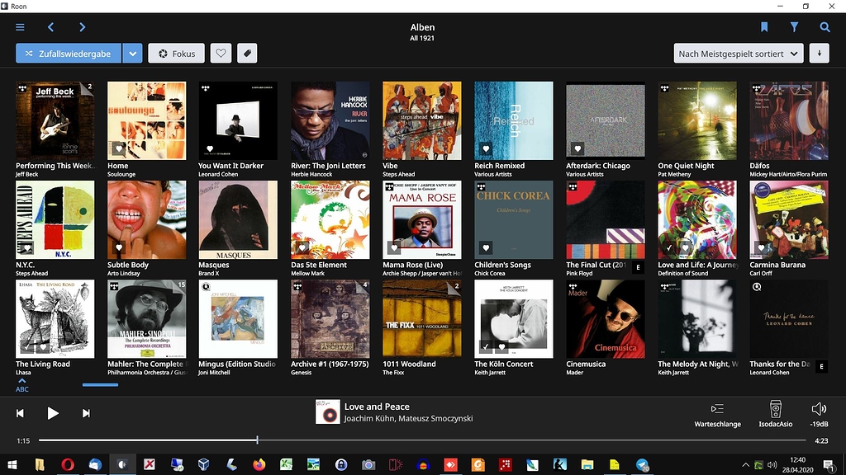Open the tags filter button
Viewport: 846px width, 475px height.
pos(246,54)
